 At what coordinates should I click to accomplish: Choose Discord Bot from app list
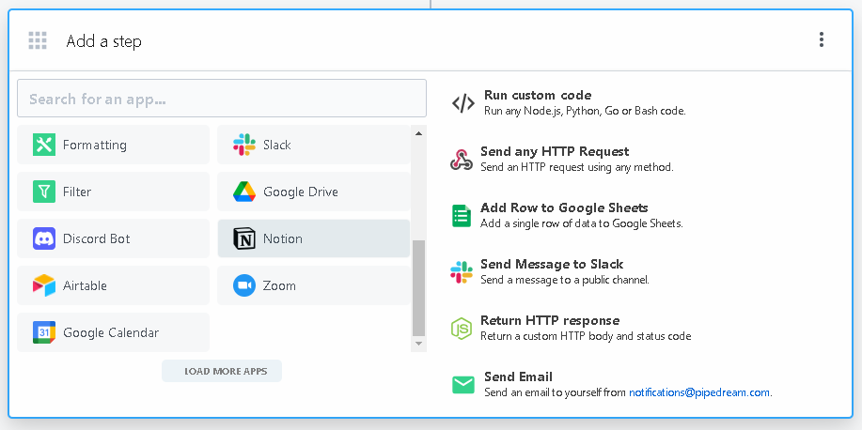coord(113,238)
